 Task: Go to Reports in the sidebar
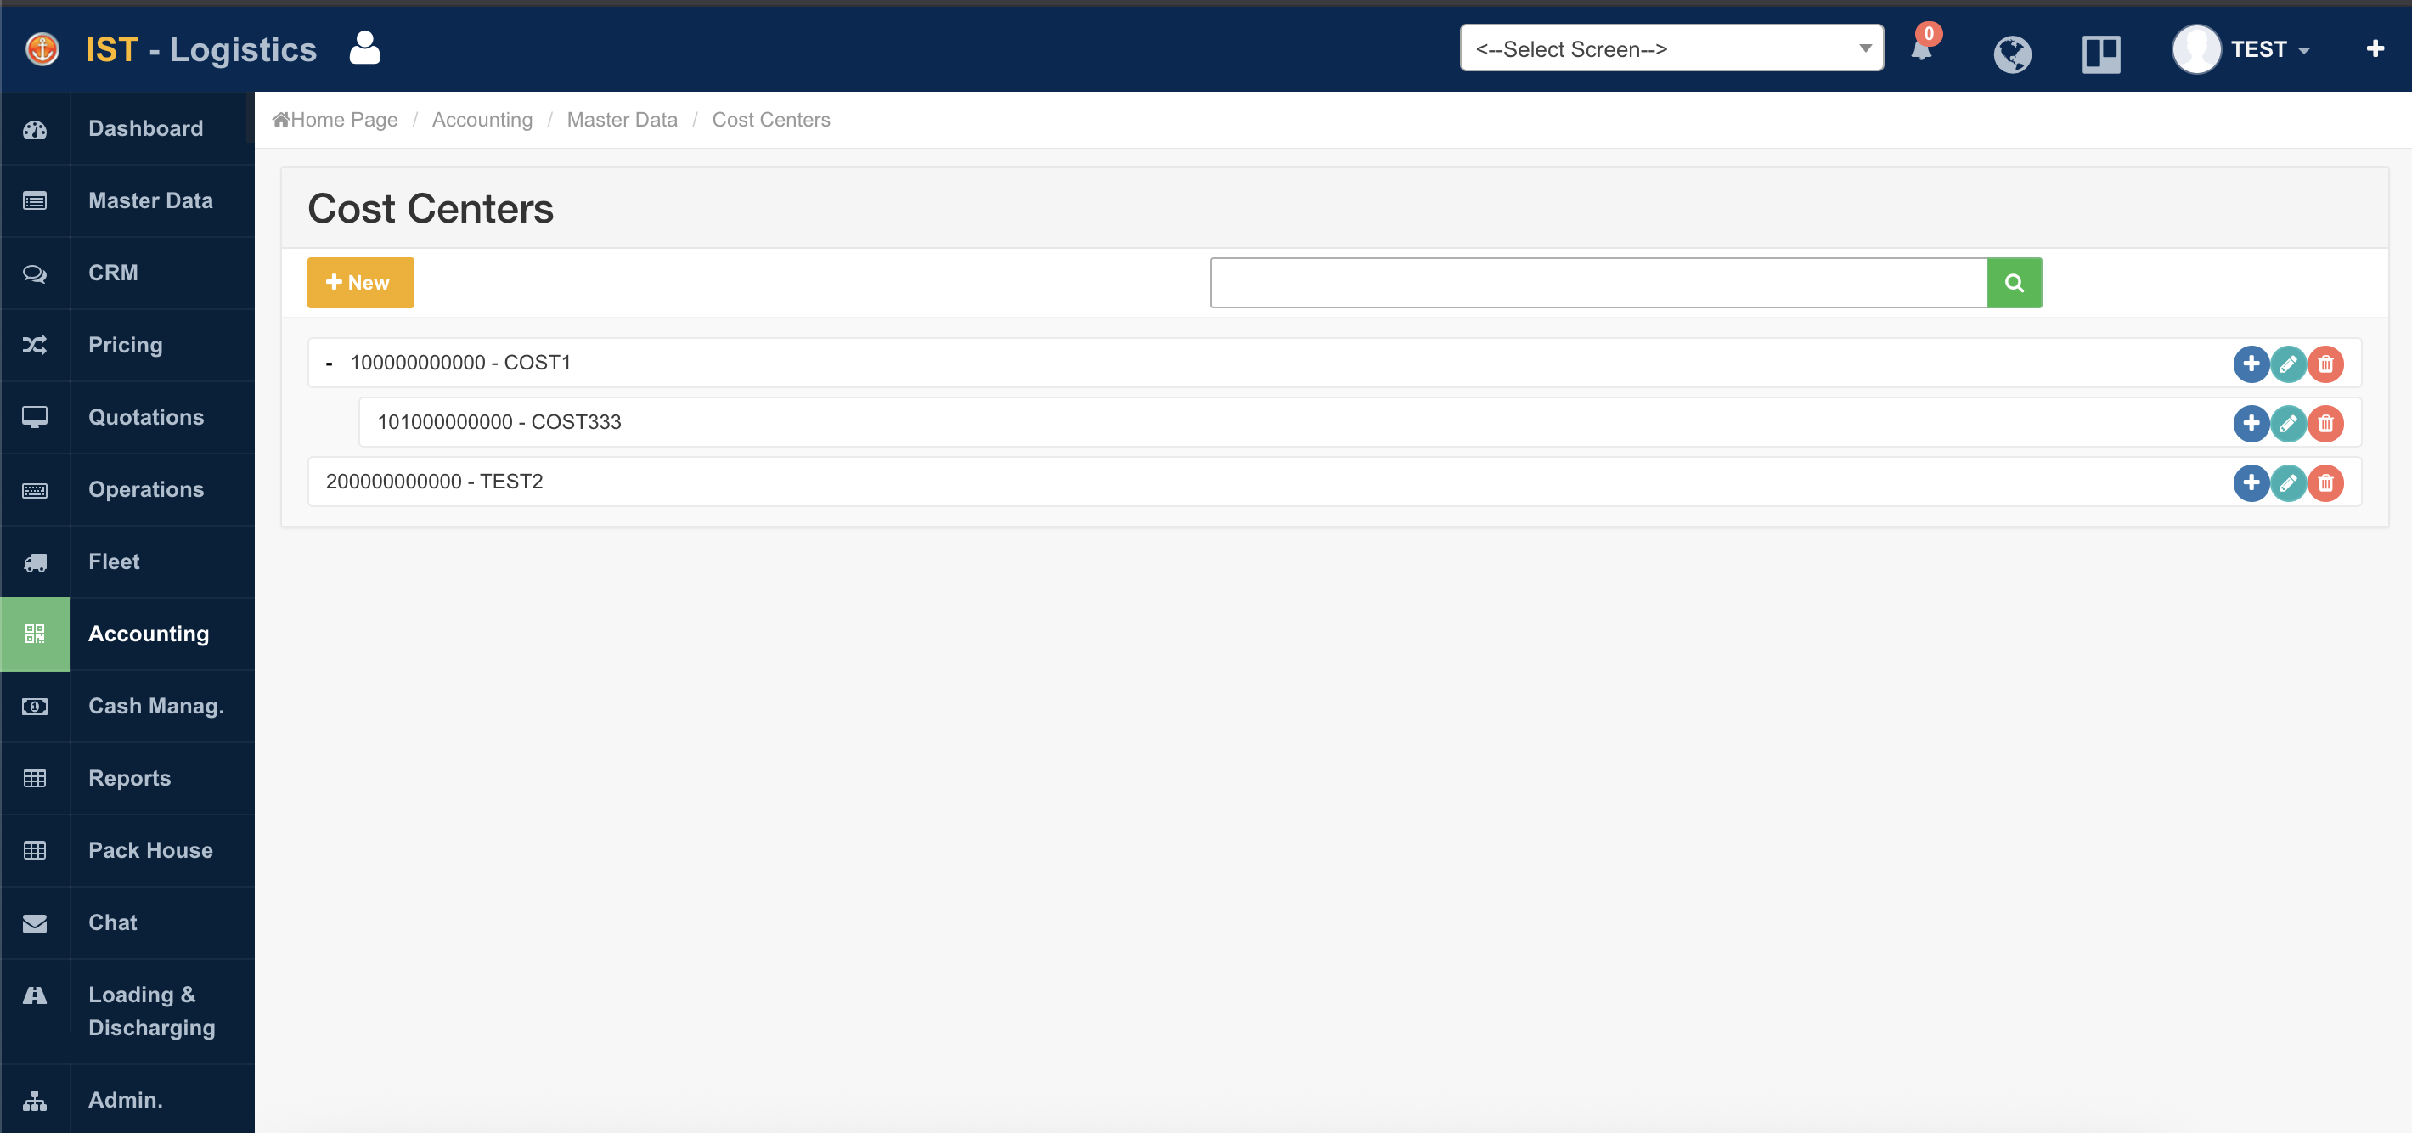(x=129, y=778)
